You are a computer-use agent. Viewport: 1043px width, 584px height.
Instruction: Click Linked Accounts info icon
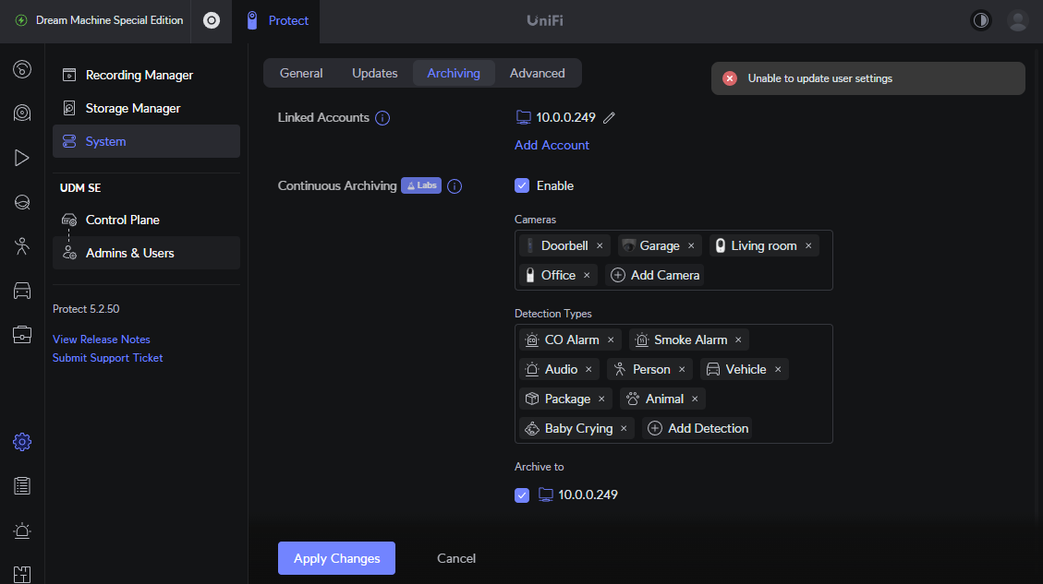pos(382,118)
